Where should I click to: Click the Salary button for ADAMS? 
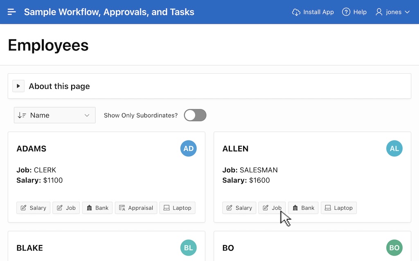(34, 208)
